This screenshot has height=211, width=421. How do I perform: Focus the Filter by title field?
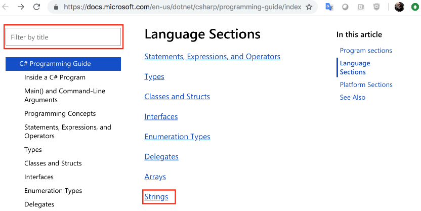coord(63,37)
